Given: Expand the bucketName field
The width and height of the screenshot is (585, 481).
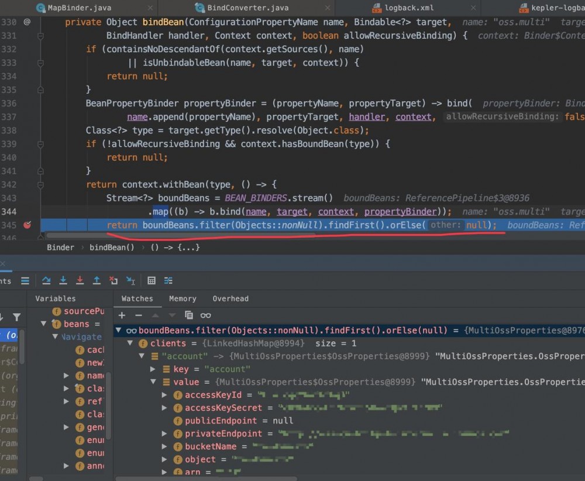Looking at the screenshot, I should click(164, 446).
